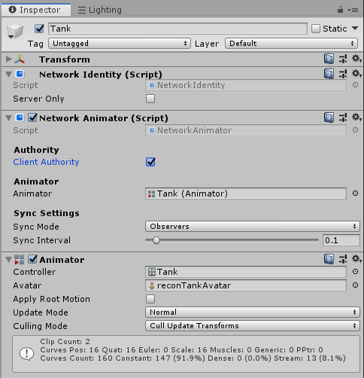Open Network Identity gear settings menu
Screen dimensions: 364x378
coord(356,74)
